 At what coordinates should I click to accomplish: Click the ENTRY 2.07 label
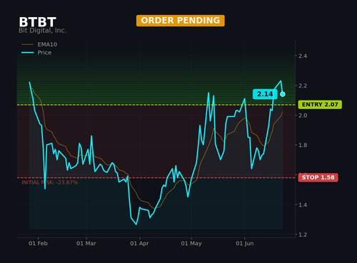point(320,105)
